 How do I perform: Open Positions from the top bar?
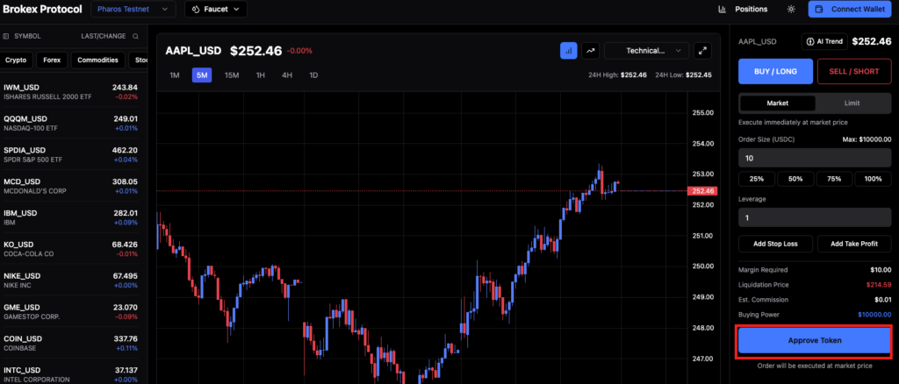(743, 10)
